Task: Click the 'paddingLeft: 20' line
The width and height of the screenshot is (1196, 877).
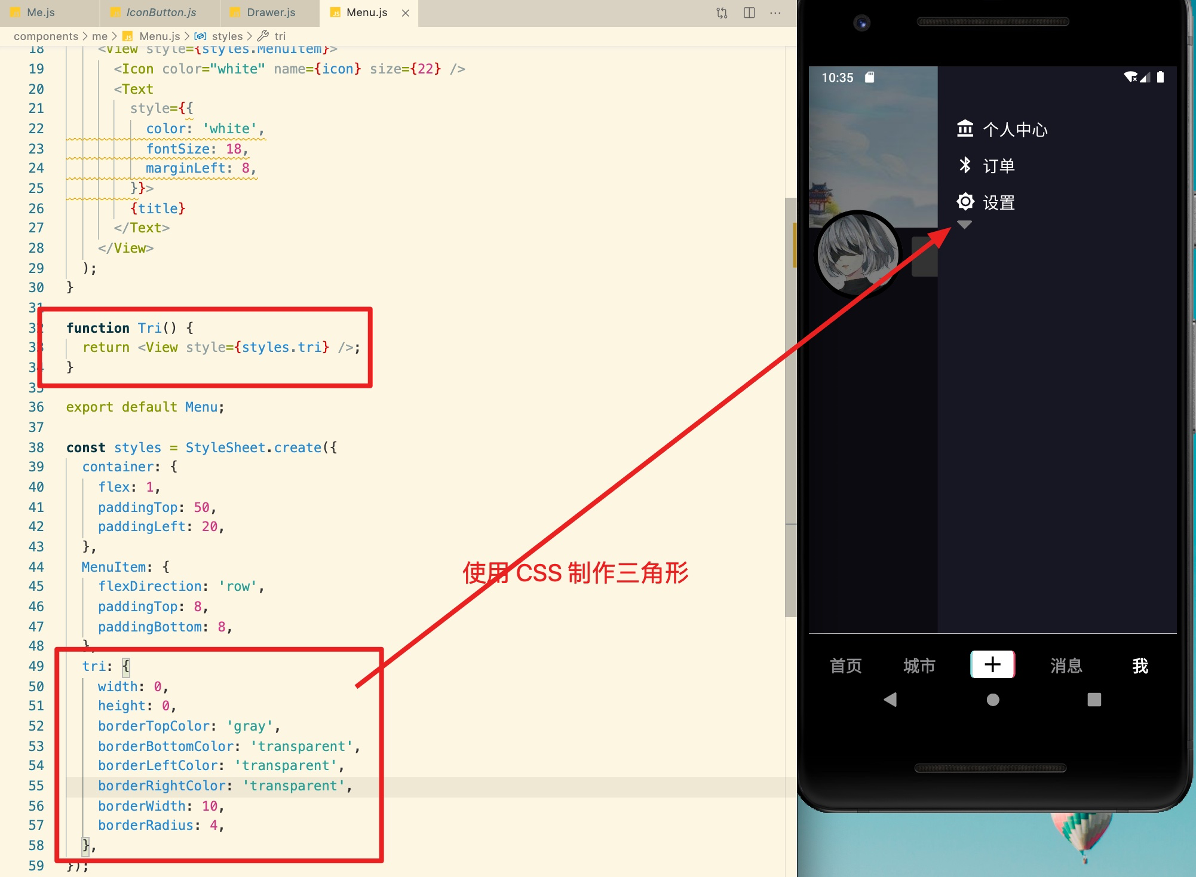Action: (161, 527)
